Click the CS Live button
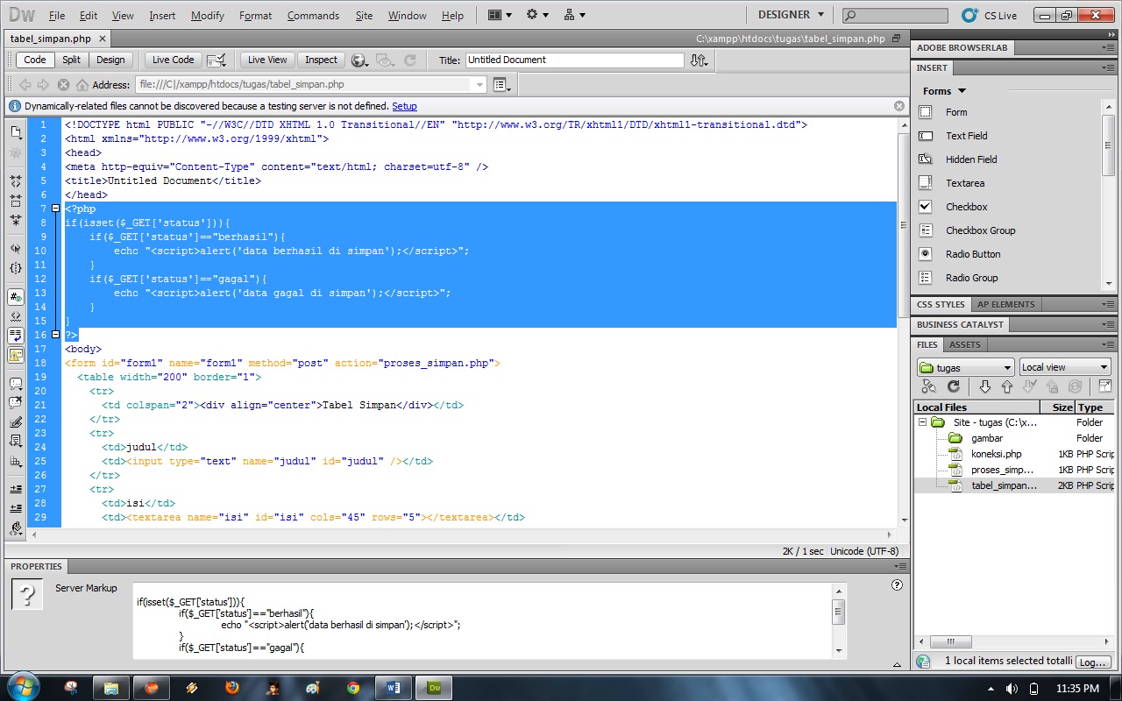 click(x=990, y=15)
